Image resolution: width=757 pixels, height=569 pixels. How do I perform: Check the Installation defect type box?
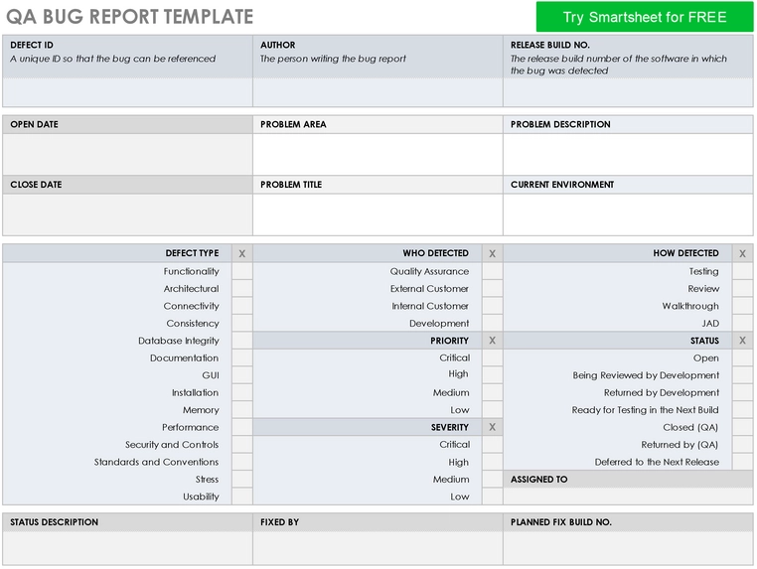click(x=241, y=392)
